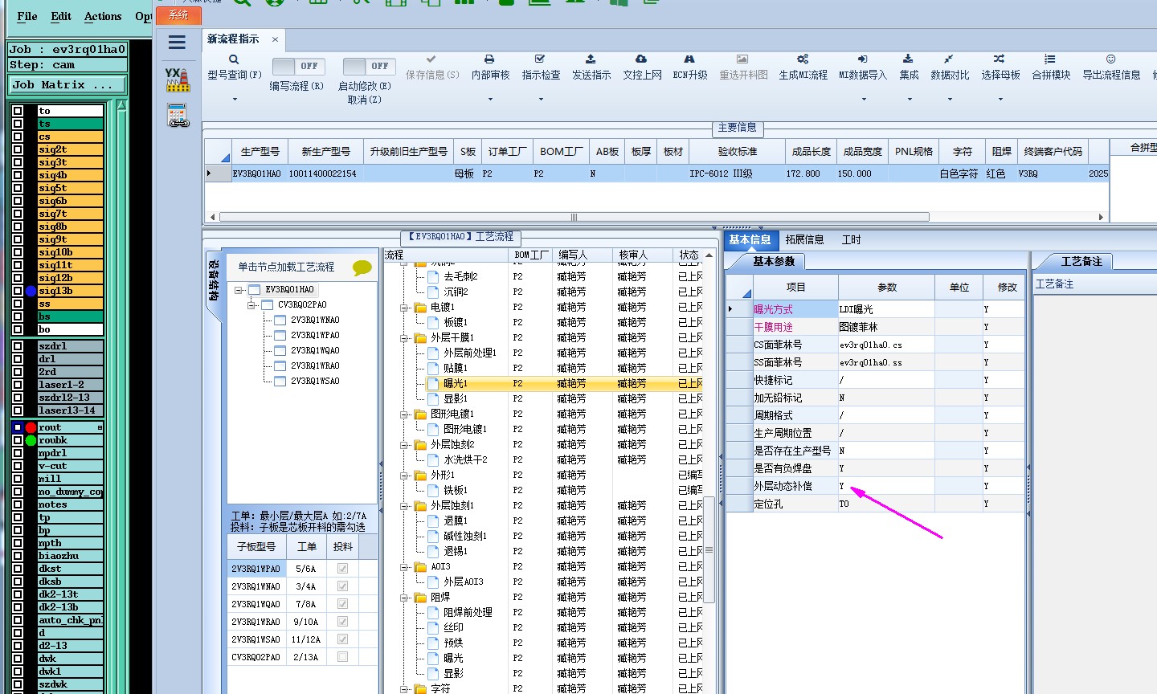The image size is (1157, 694).
Task: Open the Actions menu
Action: tap(103, 16)
